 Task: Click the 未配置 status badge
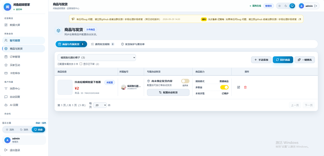point(110,83)
